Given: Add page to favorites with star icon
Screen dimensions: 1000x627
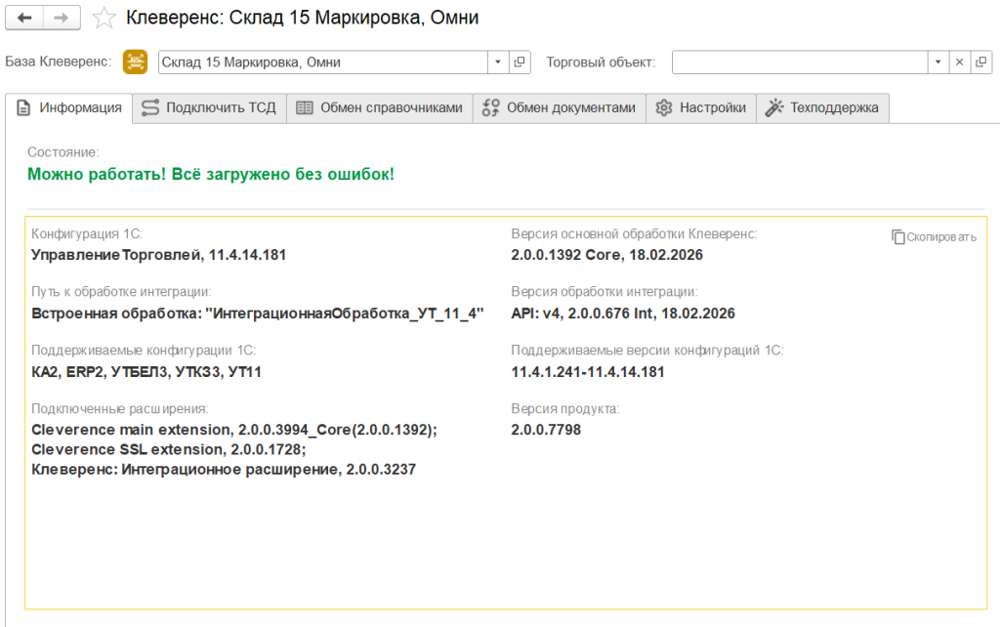Looking at the screenshot, I should pos(104,18).
